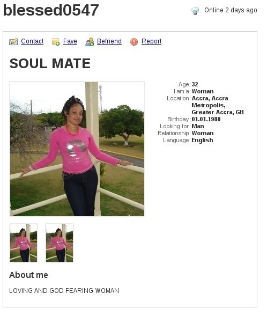Screen dimensions: 267x316
Task: Click the SOUL MATE profile title
Action: pos(50,63)
